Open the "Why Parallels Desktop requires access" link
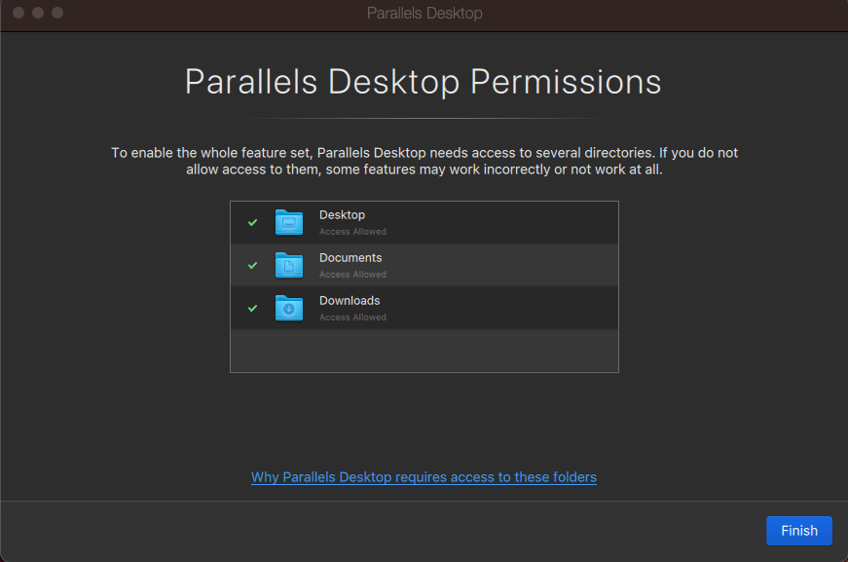This screenshot has height=562, width=848. coord(424,477)
